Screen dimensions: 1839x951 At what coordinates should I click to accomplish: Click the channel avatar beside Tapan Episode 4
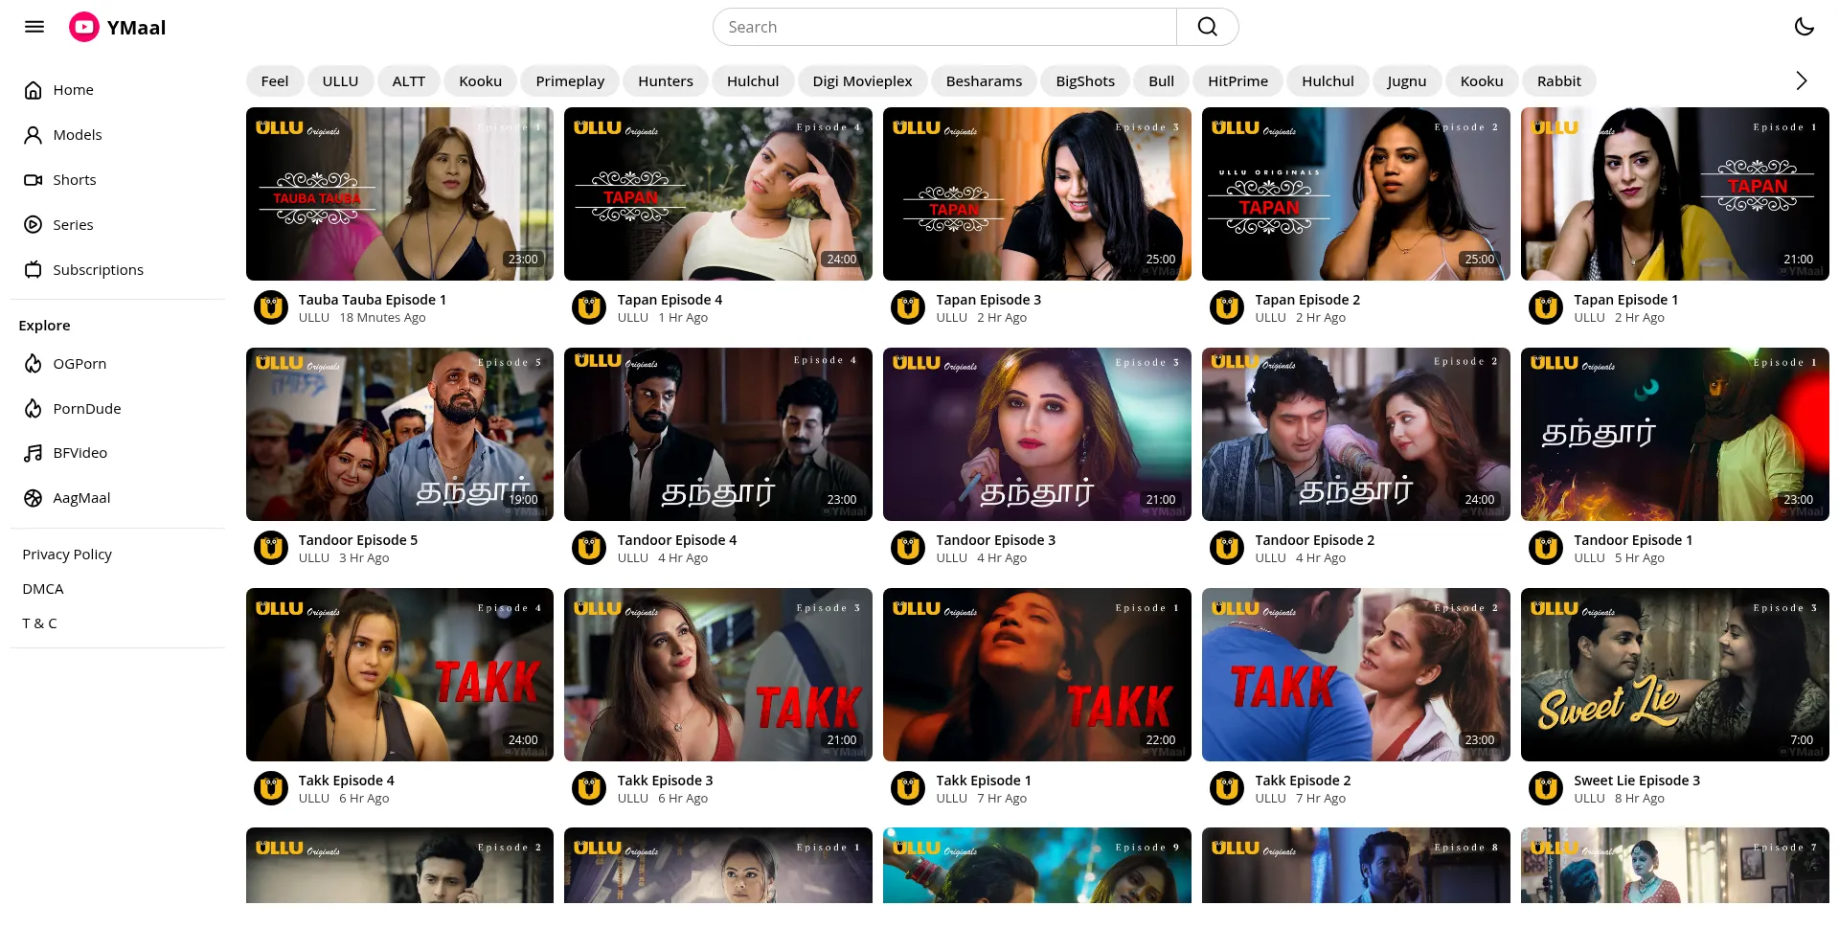coord(589,307)
